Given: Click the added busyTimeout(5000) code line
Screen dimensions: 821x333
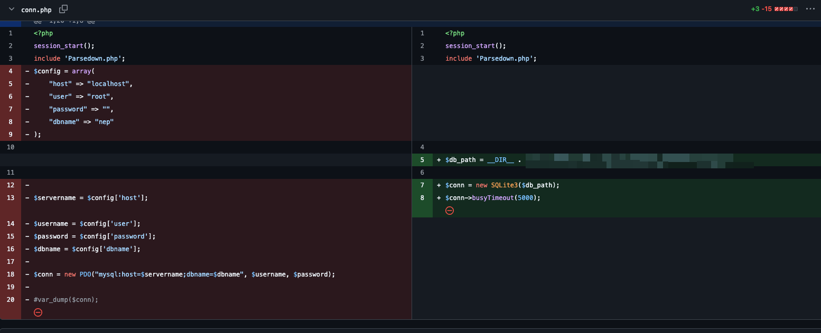Looking at the screenshot, I should tap(493, 198).
